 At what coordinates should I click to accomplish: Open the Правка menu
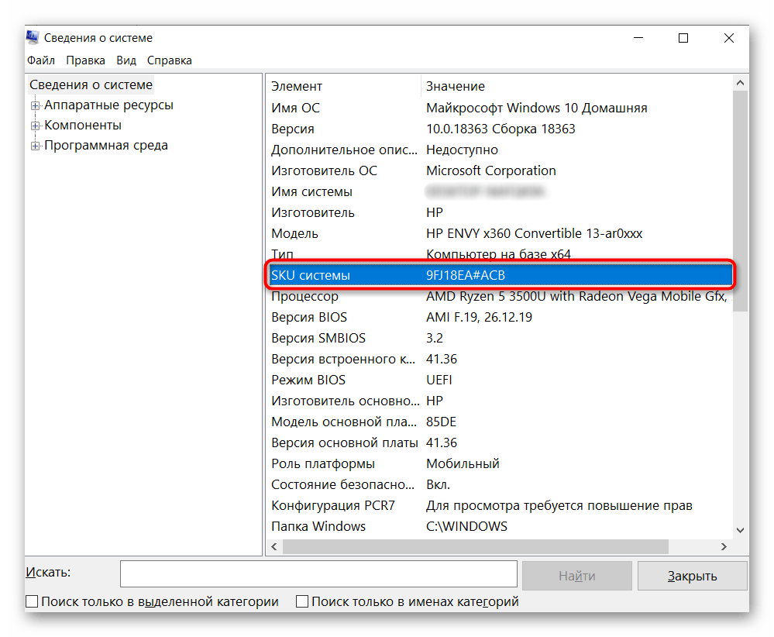coord(85,60)
